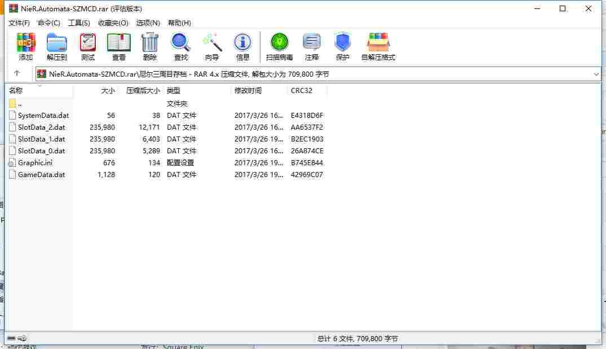The image size is (606, 349).
Task: Click the Extract To (解压到) toolbar icon
Action: (x=57, y=46)
